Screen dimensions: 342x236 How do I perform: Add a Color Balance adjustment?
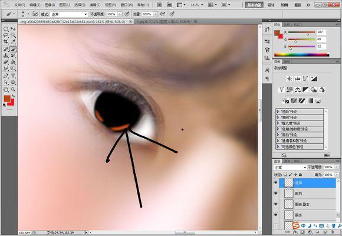[298, 90]
